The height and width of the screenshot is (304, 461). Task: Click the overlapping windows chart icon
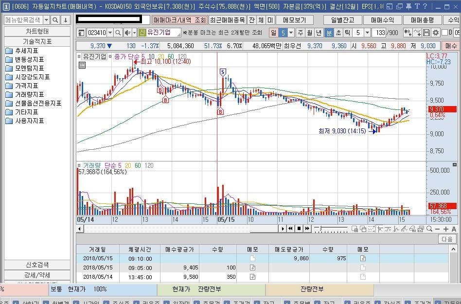[363, 229]
